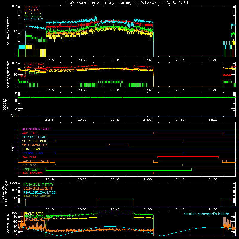239x239 pixels.
Task: Click the 0.3-0.8 MeV legend label
Action: click(34, 67)
